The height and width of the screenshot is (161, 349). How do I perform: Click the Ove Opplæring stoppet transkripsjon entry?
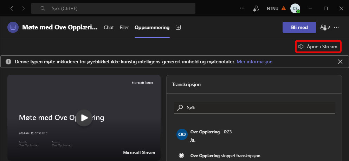[225, 156]
